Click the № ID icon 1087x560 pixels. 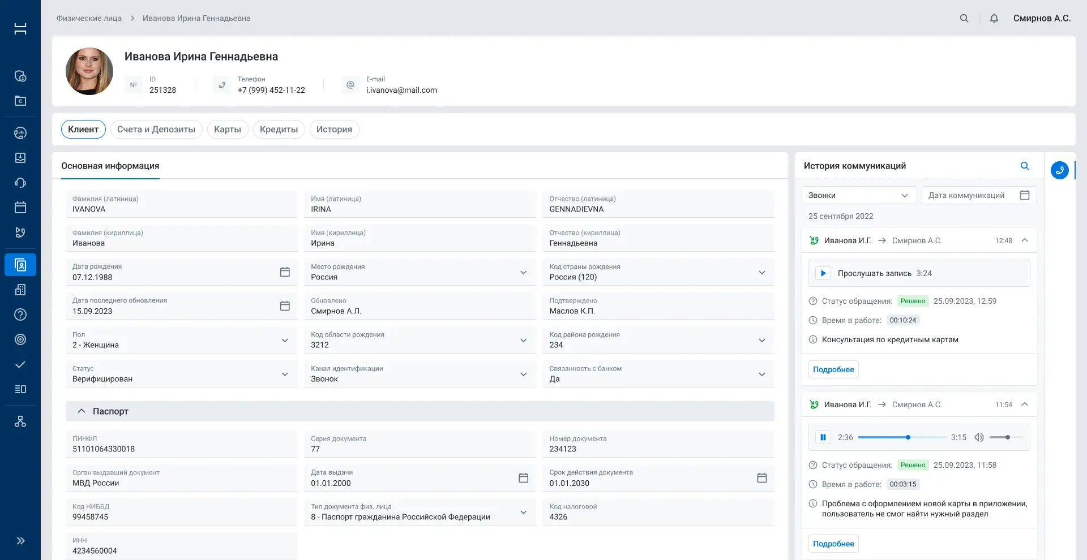(x=134, y=85)
